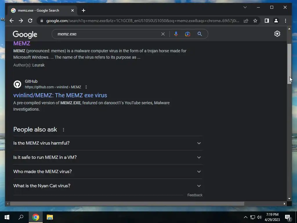
Task: Click horizontal scrollbar thumb
Action: pos(127,204)
